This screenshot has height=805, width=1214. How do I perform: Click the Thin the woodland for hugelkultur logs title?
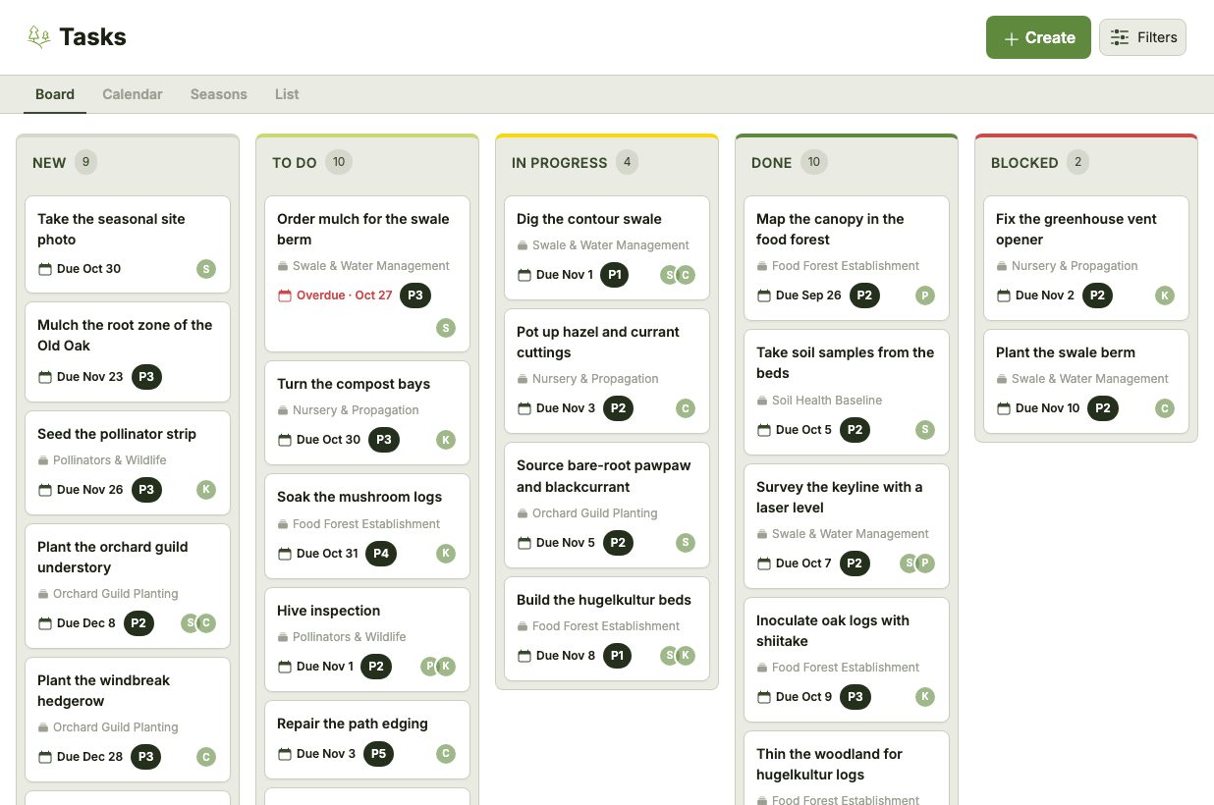tap(829, 764)
